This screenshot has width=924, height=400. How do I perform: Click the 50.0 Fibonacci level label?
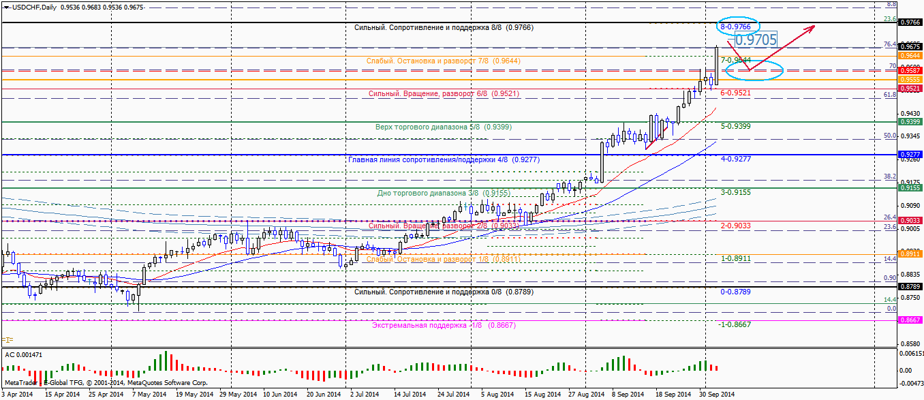tap(889, 136)
